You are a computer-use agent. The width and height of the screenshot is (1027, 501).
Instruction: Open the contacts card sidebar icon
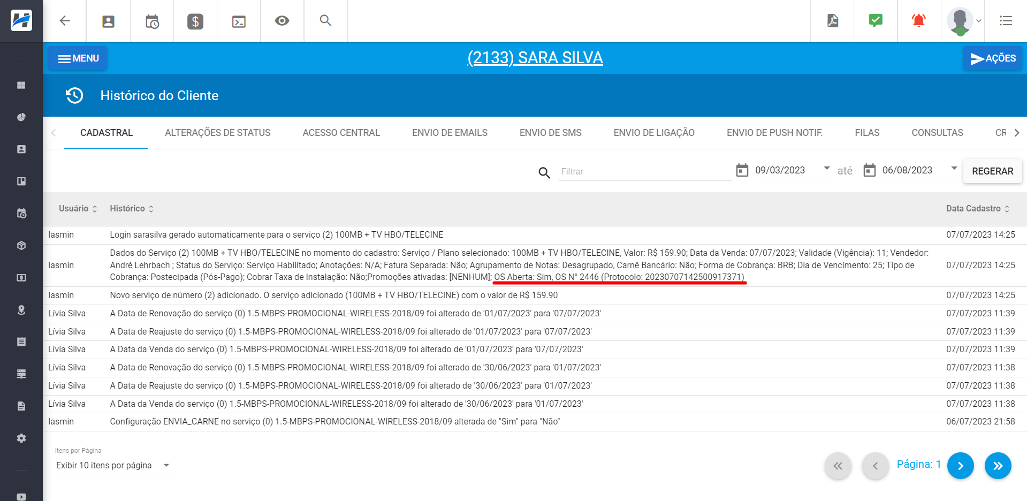click(x=21, y=149)
